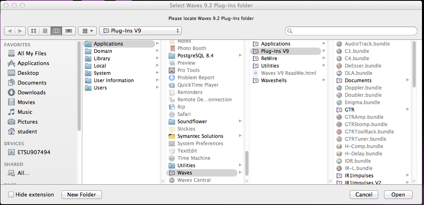Toggle the Hide extension checkbox
Image resolution: width=424 pixels, height=205 pixels.
click(11, 195)
